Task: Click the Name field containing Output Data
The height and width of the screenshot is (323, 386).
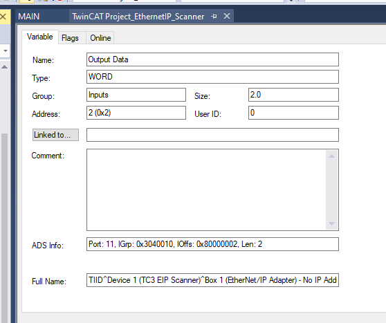Action: click(x=212, y=59)
